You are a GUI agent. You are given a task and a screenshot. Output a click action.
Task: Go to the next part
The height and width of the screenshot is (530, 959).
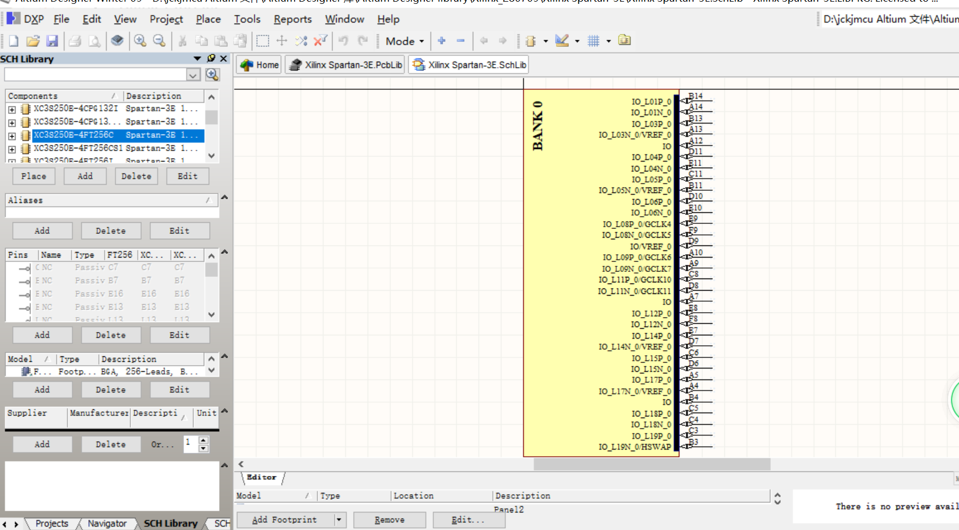(x=503, y=41)
